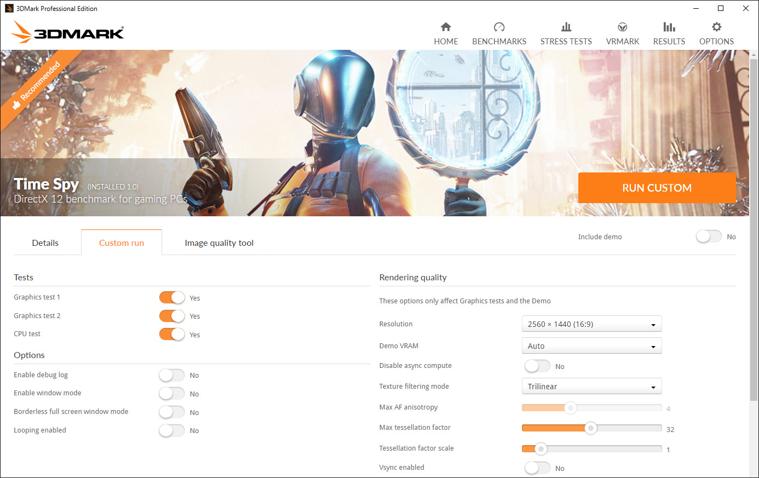
Task: Click the Tessellation factor scale value '1'
Action: [668, 450]
